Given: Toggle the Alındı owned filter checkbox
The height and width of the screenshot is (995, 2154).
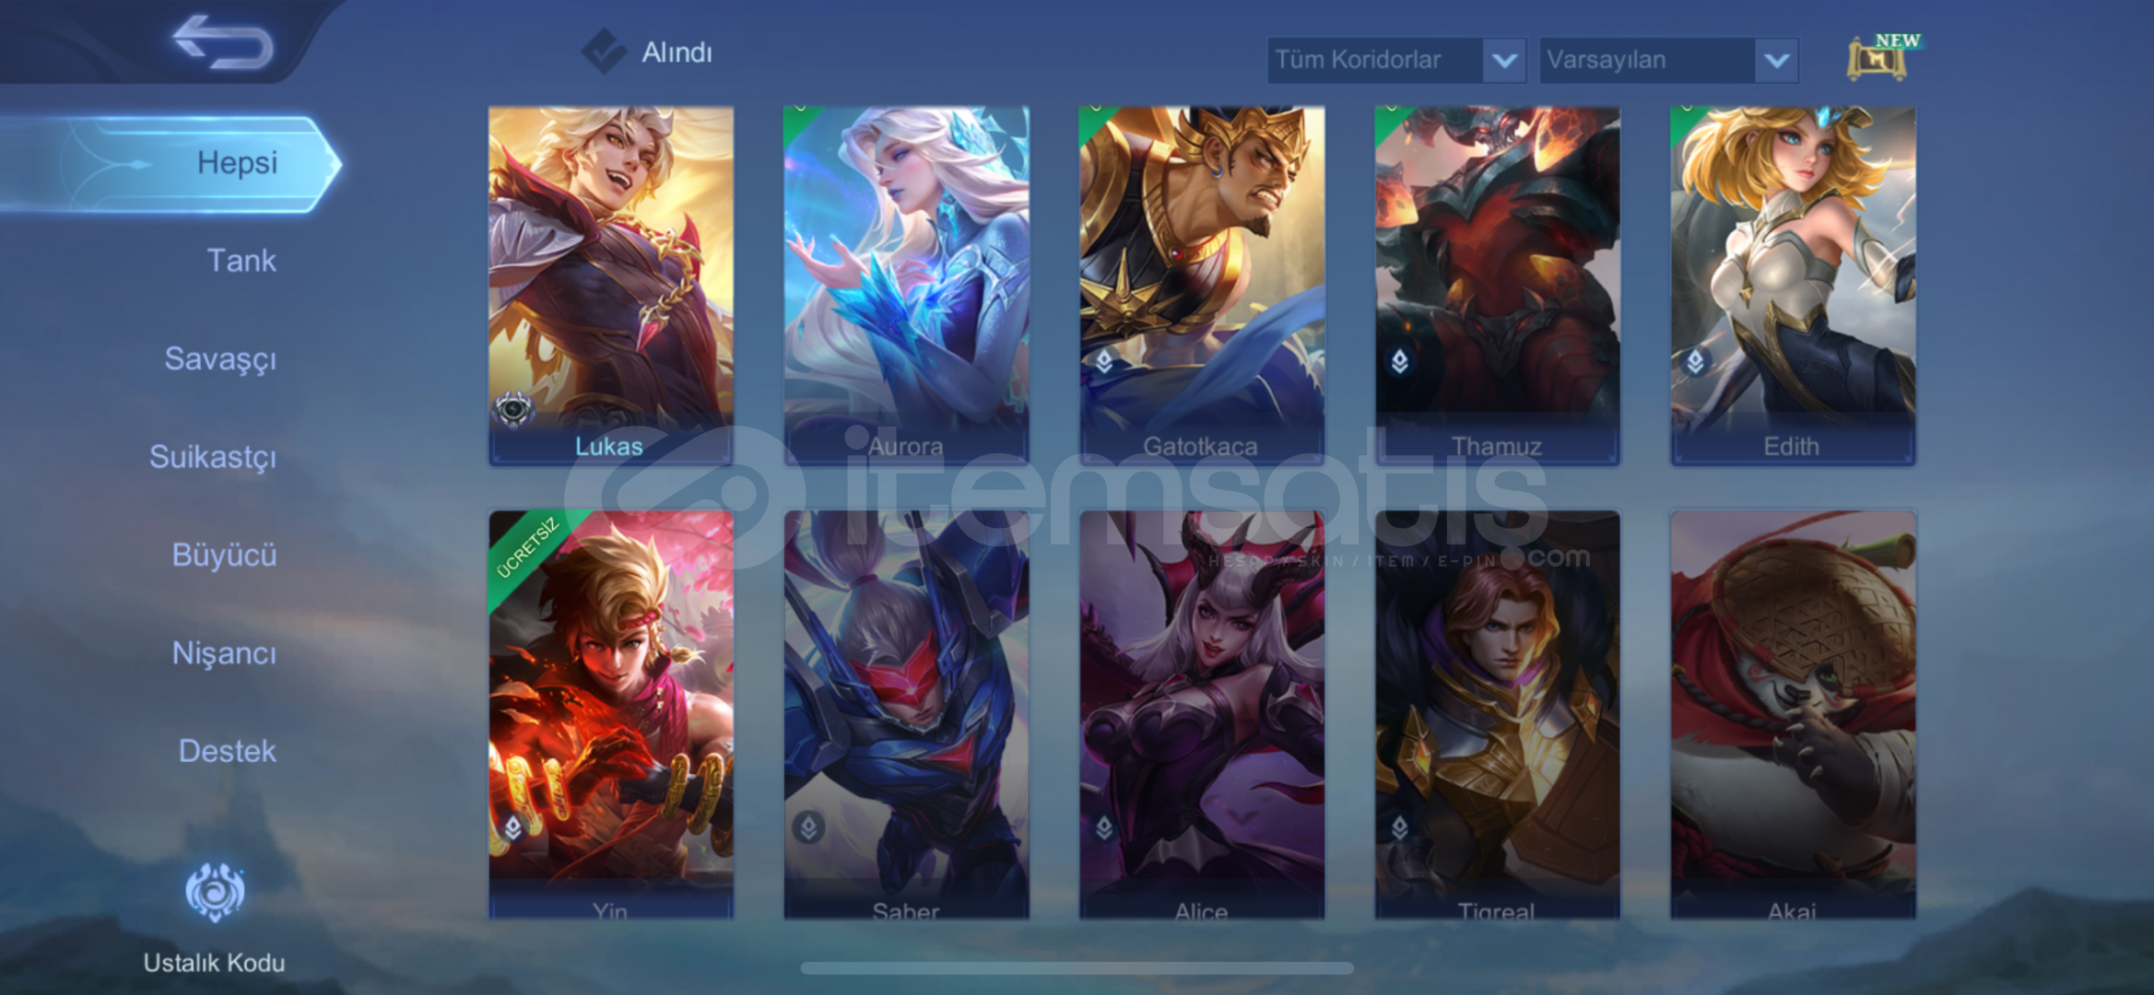Looking at the screenshot, I should [604, 52].
